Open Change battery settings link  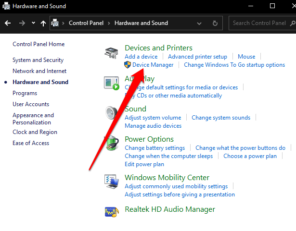pyautogui.click(x=154, y=148)
